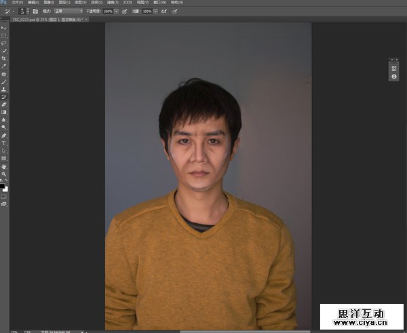Toggle the Brush panel
Image resolution: width=407 pixels, height=333 pixels.
(x=35, y=11)
